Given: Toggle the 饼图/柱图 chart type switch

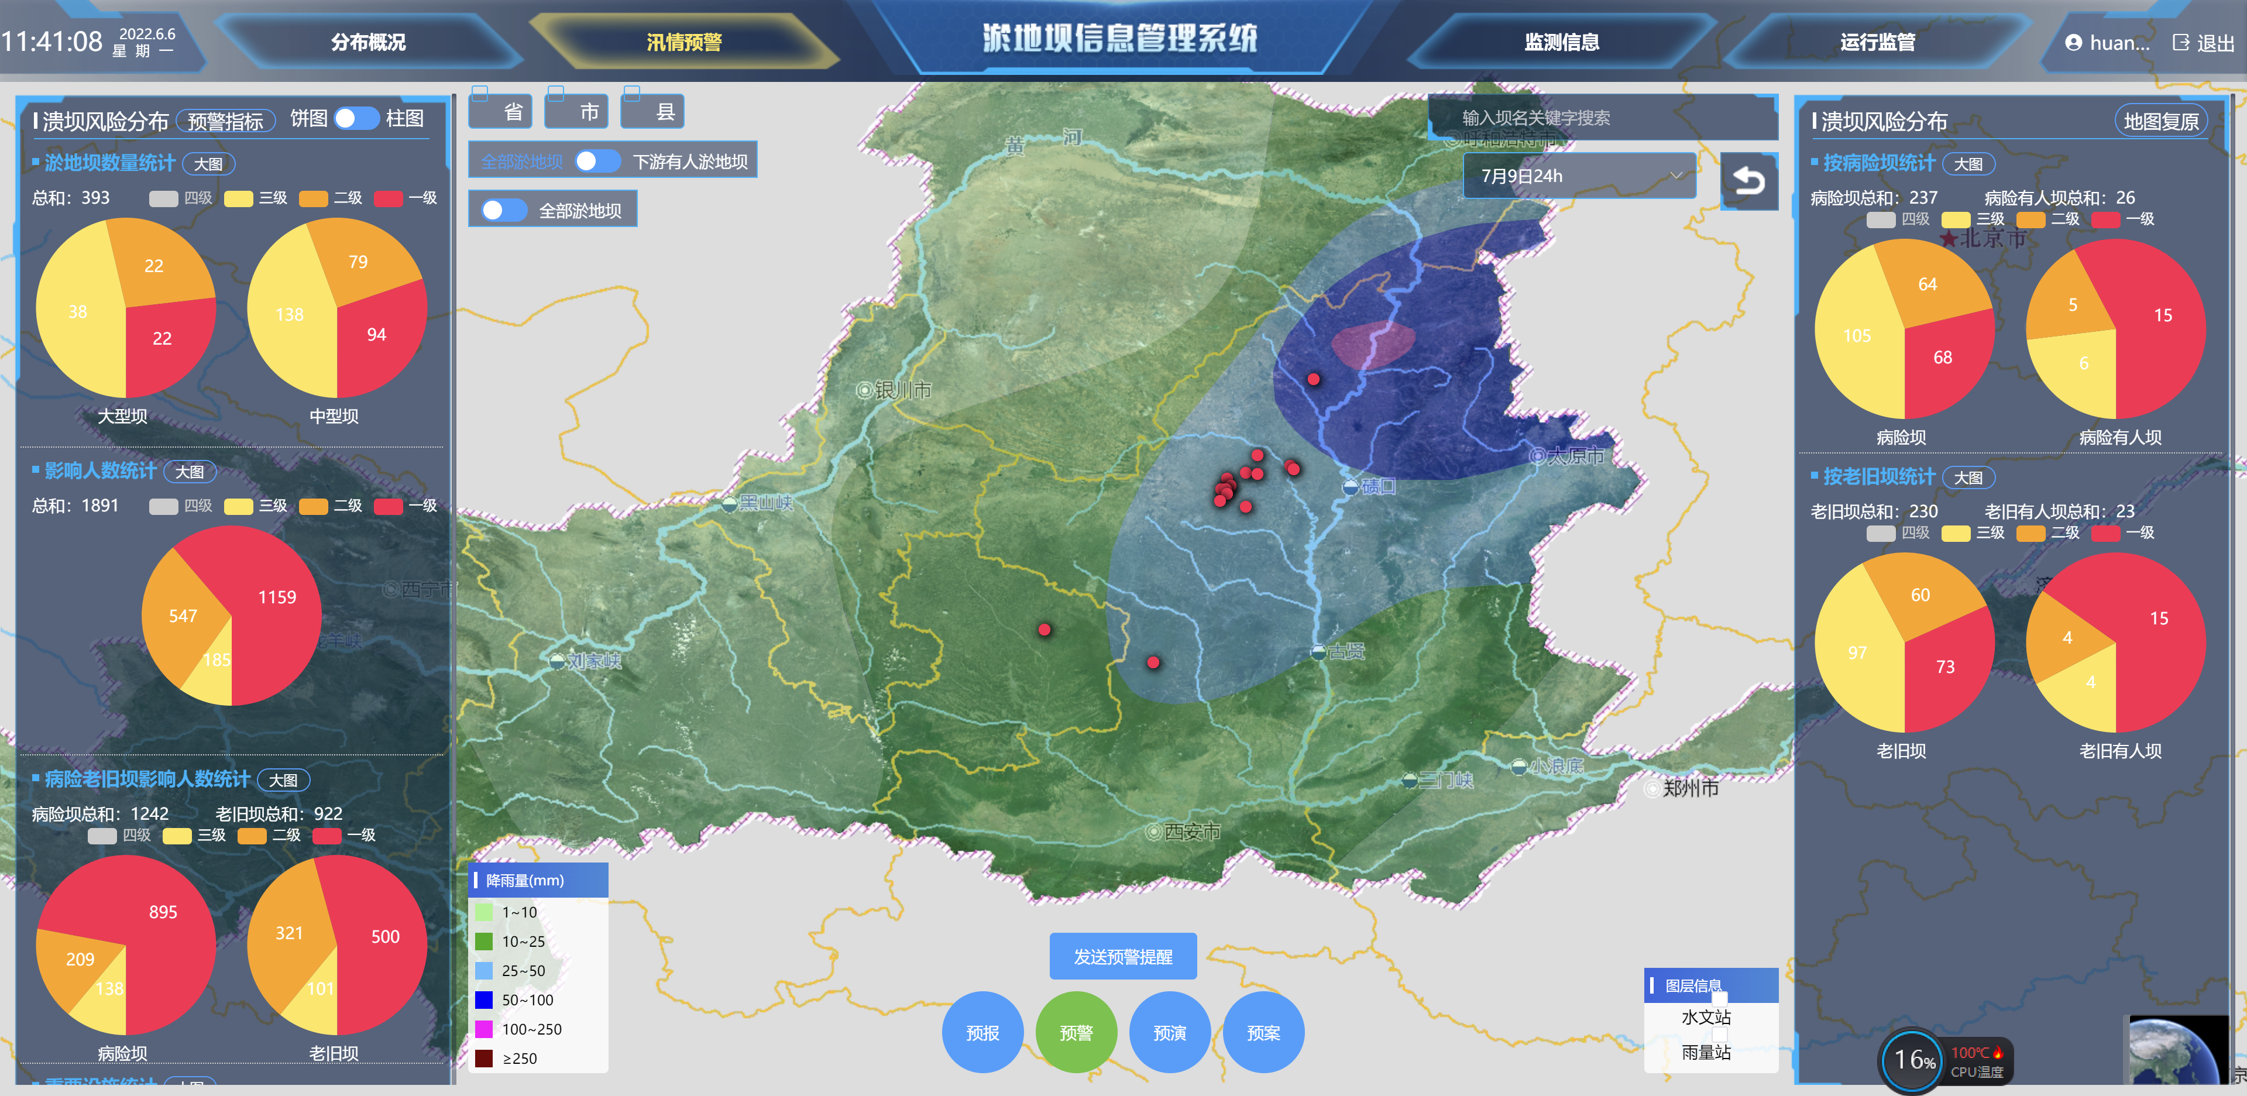Looking at the screenshot, I should (356, 119).
